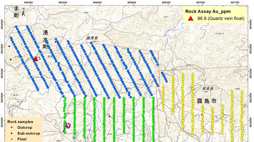Click the 654200 easting coordinate label
The image size is (254, 142).
[x=63, y=2]
